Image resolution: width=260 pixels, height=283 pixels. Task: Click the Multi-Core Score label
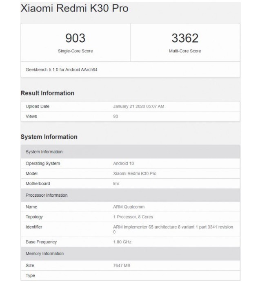[185, 51]
